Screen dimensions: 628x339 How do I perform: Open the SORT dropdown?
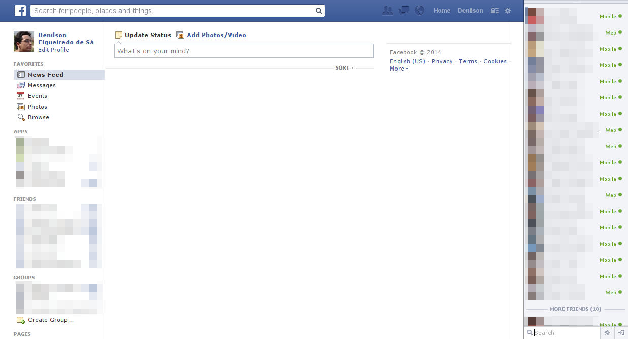(x=345, y=67)
